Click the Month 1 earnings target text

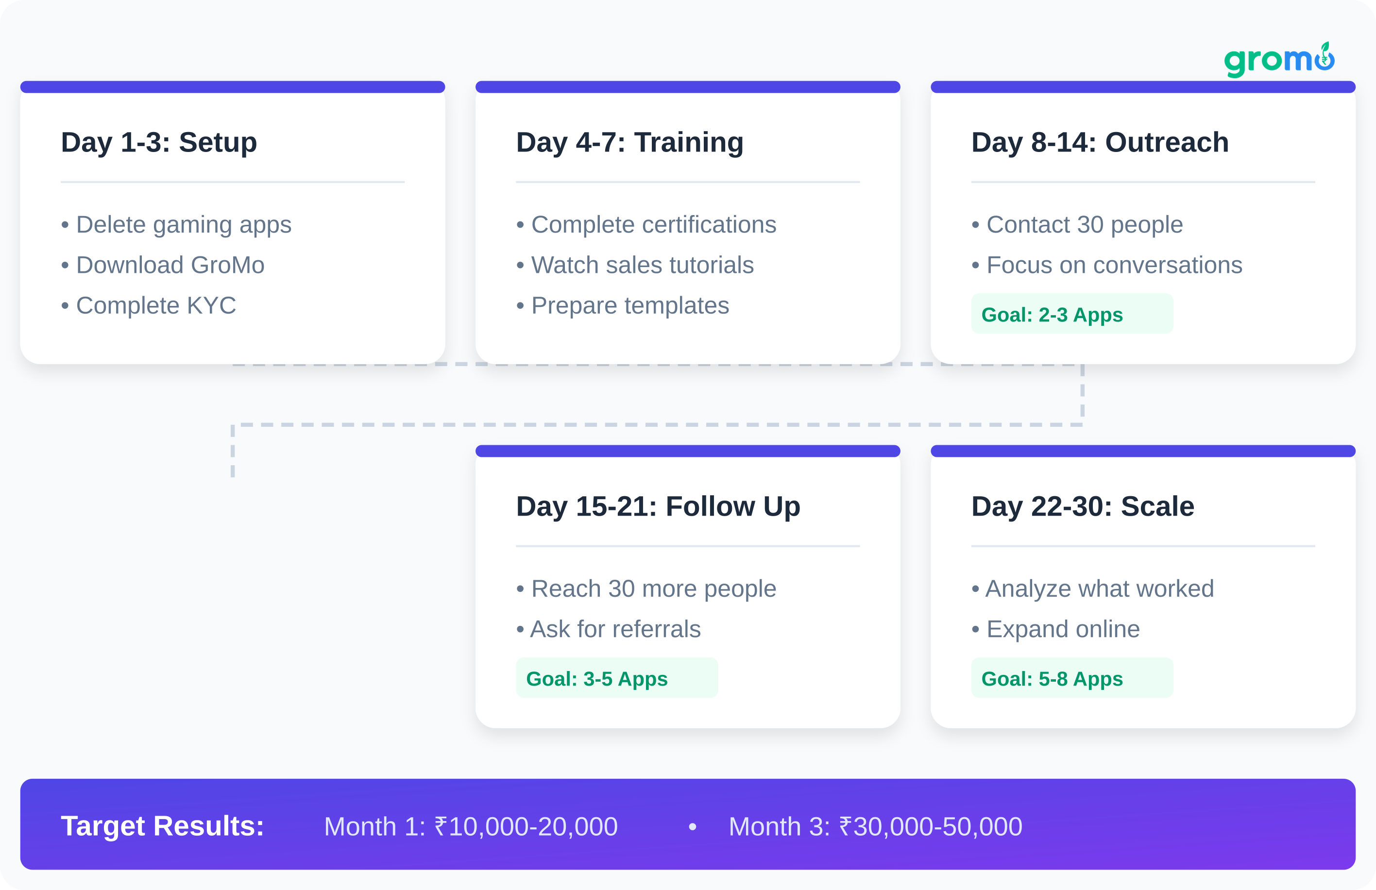click(x=471, y=826)
